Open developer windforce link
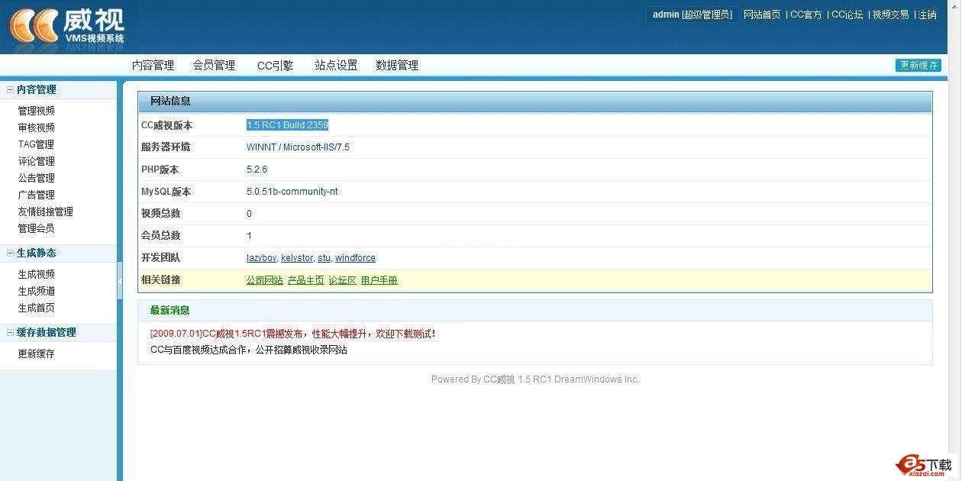 point(355,258)
